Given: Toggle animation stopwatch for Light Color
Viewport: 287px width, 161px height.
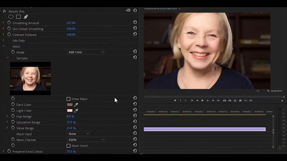Looking at the screenshot, I should click(x=13, y=110).
